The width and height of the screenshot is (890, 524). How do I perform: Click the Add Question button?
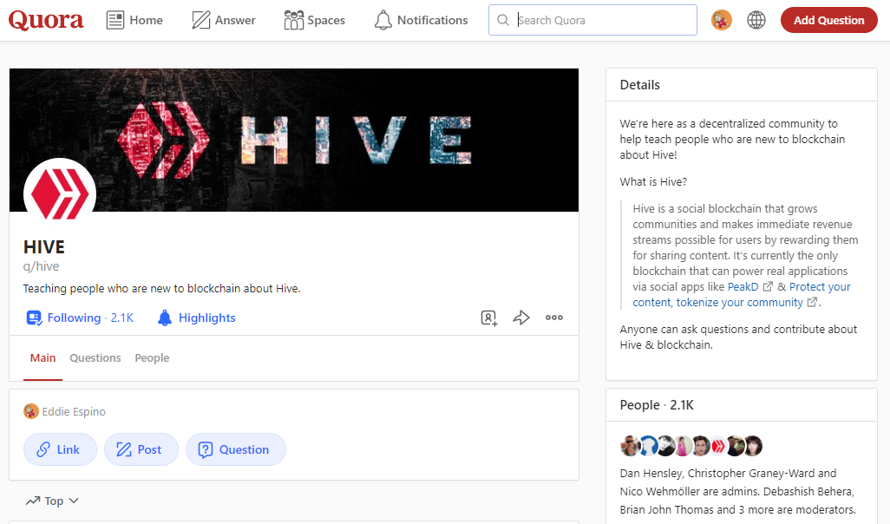(828, 20)
